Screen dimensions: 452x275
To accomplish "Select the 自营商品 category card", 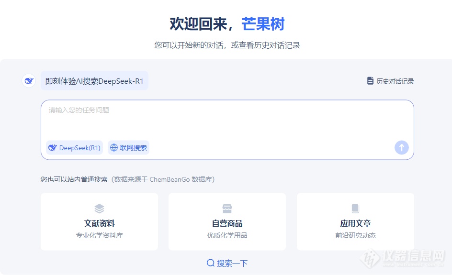I will point(227,222).
